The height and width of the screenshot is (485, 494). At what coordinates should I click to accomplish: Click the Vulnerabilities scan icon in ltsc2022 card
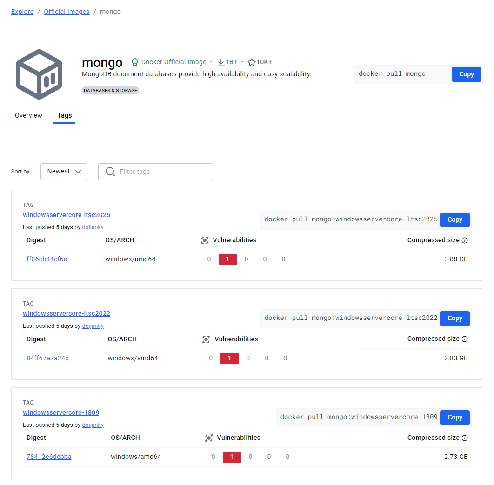coord(206,339)
